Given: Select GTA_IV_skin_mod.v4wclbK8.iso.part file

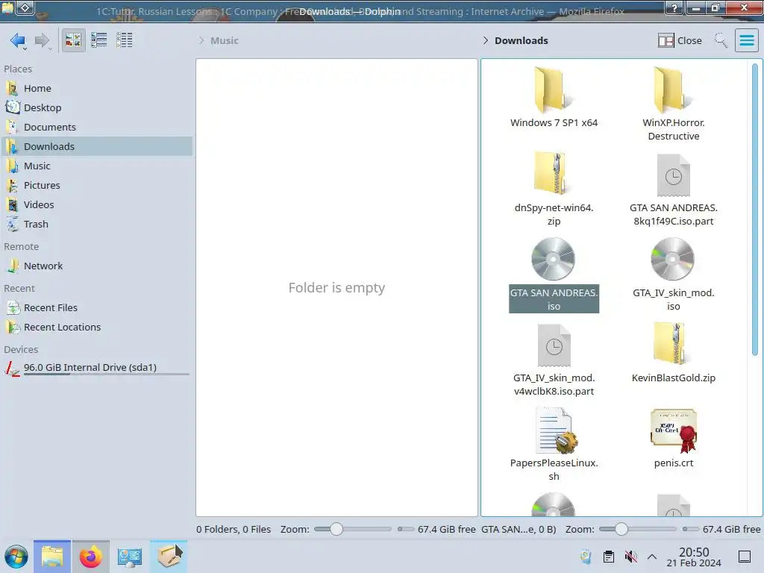Looking at the screenshot, I should click(554, 360).
